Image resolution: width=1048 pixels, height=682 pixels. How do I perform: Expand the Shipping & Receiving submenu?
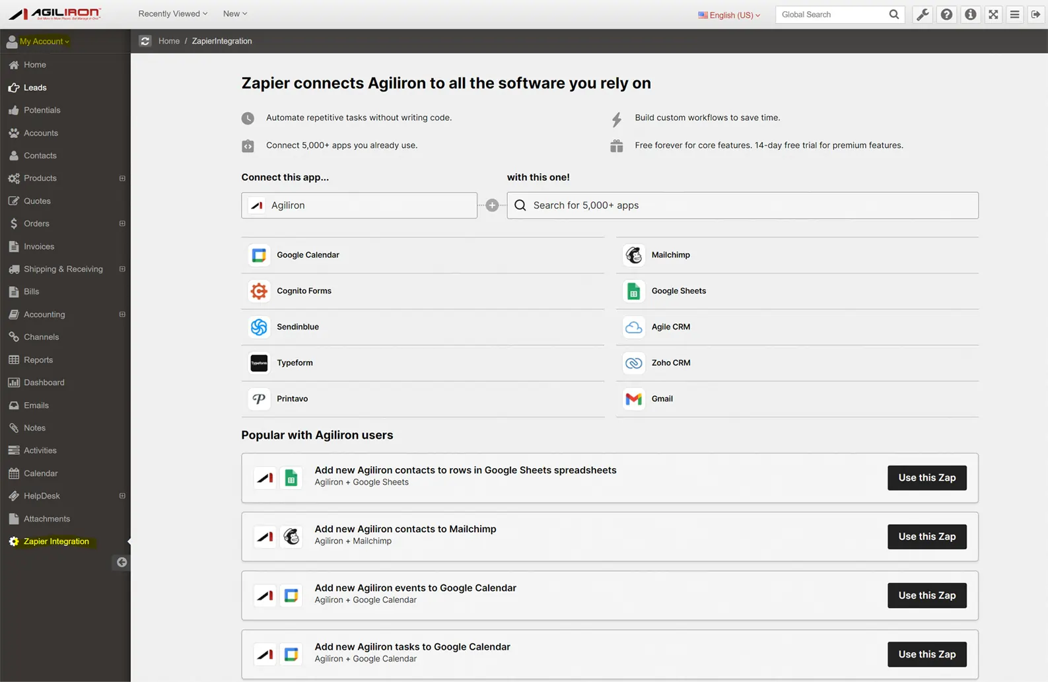122,269
